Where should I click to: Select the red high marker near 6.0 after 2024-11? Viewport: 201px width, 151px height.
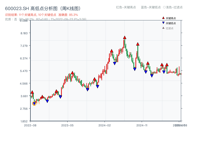click(148, 63)
